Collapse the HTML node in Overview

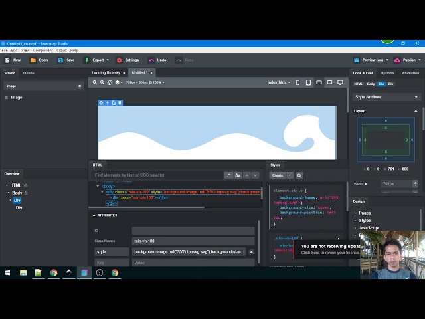tap(7, 185)
